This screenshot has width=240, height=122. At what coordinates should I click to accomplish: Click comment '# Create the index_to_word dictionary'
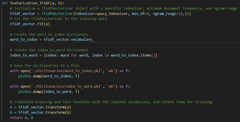49,50
